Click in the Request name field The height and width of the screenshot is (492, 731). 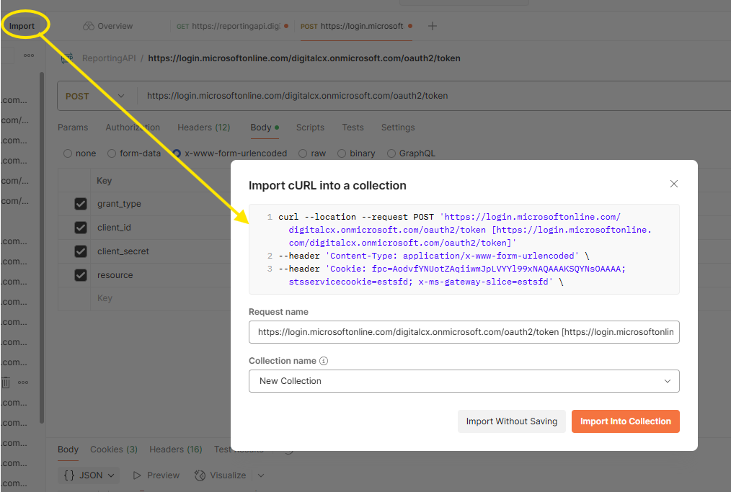click(464, 332)
